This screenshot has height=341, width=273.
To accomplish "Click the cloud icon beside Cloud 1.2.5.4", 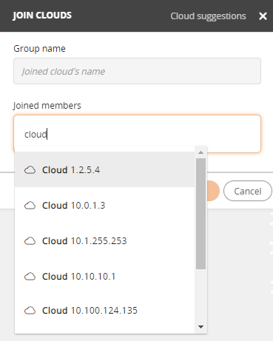I will tap(30, 170).
